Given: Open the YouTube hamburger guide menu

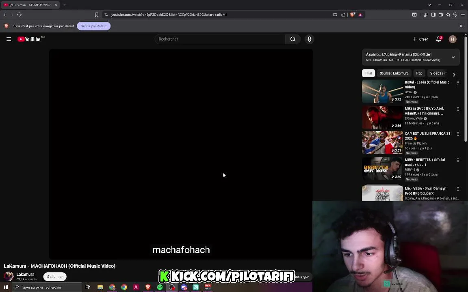Looking at the screenshot, I should coord(9,39).
